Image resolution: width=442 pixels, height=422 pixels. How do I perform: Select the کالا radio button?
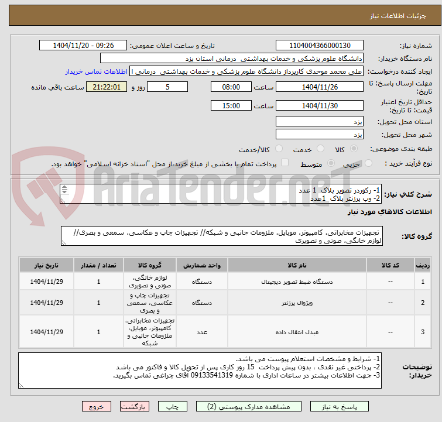354,149
